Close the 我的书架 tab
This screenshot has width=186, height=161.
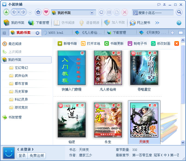pos(37,33)
